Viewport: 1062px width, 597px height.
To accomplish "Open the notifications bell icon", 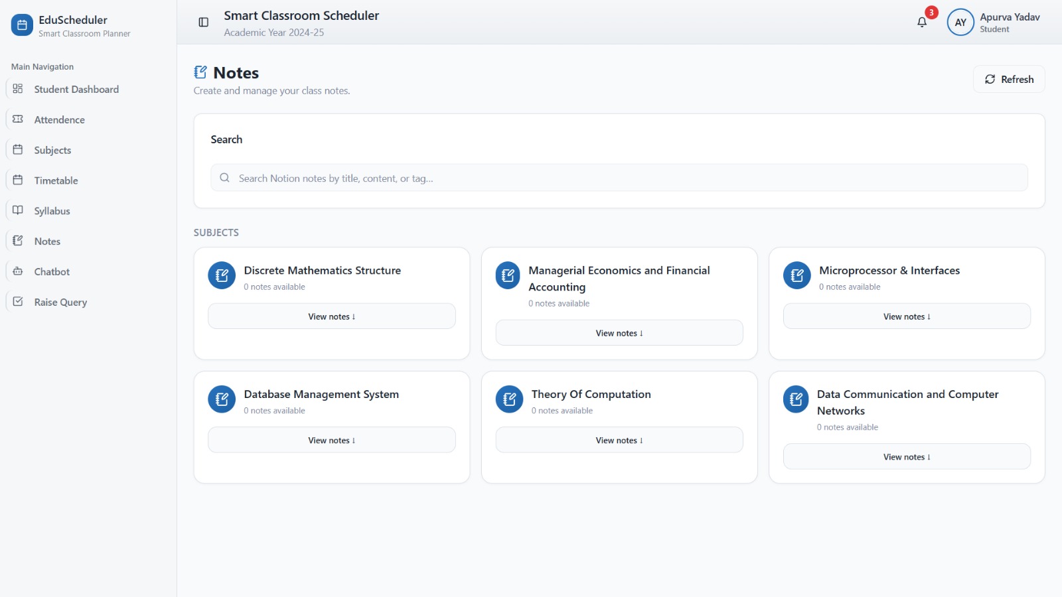I will point(922,23).
